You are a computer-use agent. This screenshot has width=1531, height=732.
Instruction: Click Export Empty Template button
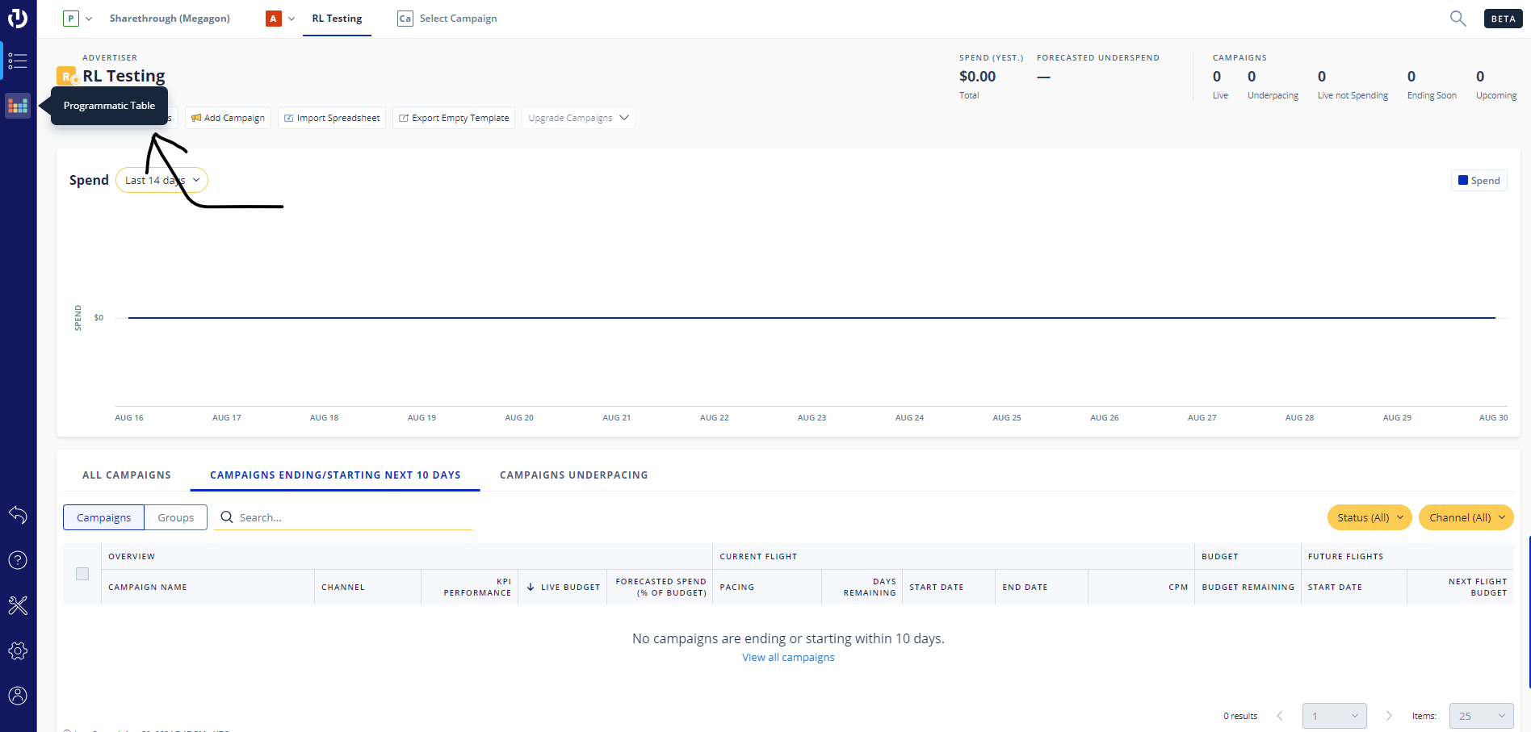(454, 118)
